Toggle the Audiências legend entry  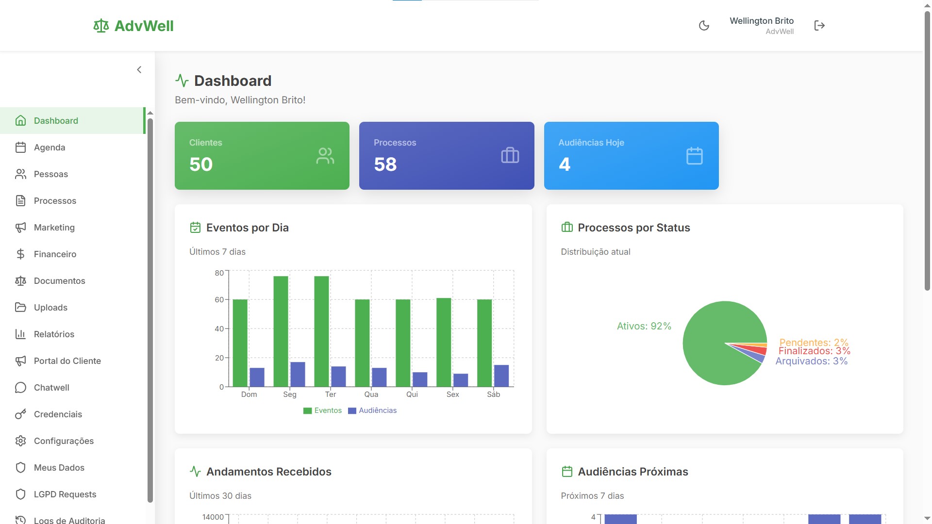pos(372,410)
